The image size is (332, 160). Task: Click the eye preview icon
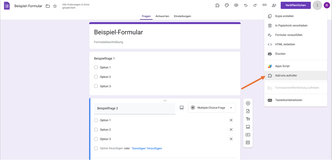[x=236, y=5]
